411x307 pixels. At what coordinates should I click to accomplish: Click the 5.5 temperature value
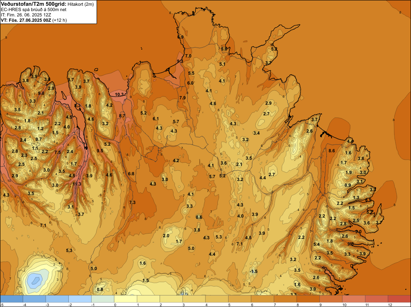click(x=191, y=73)
